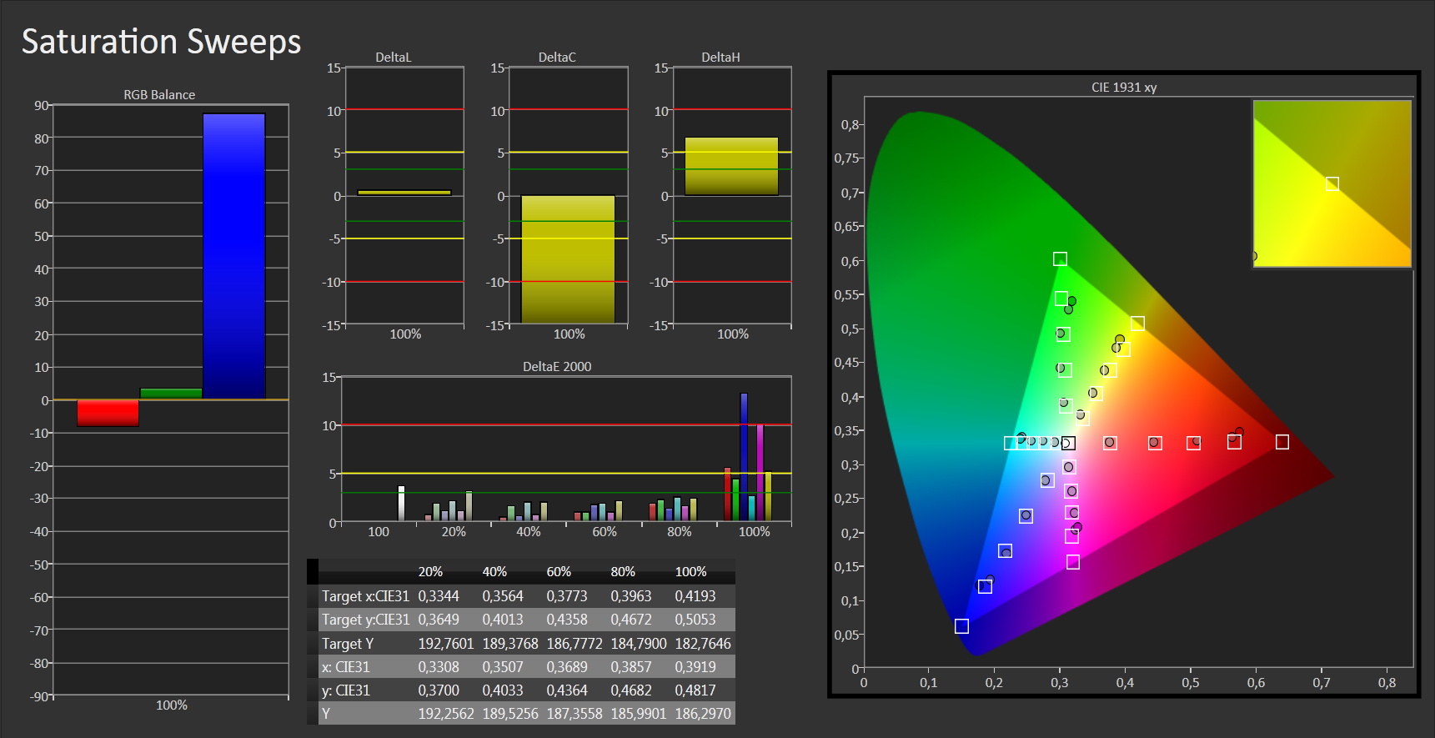Screen dimensions: 1435x738
Task: Select the x: CIE31 row label
Action: point(345,667)
